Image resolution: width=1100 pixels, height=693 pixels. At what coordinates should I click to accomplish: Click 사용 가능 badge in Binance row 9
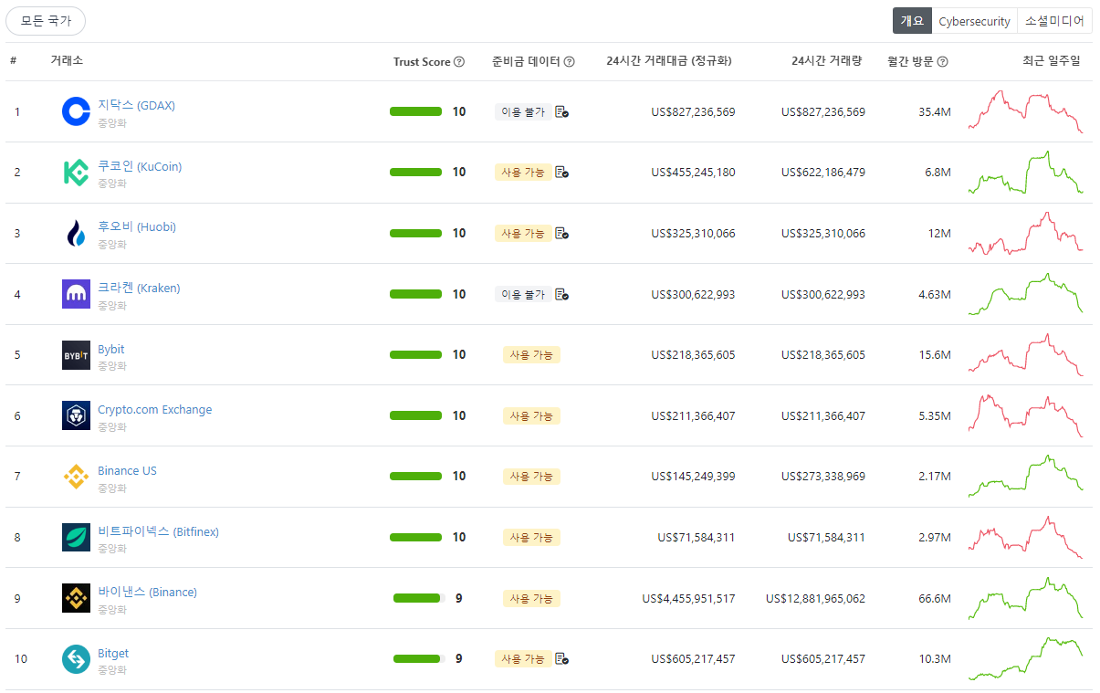[x=531, y=598]
